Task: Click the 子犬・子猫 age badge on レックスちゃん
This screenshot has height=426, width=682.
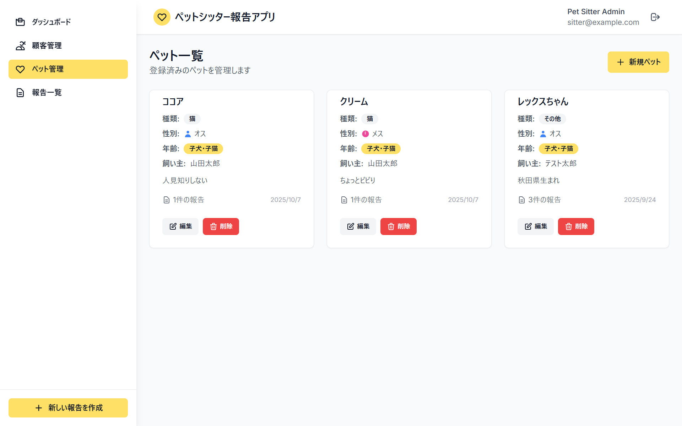Action: click(x=558, y=149)
